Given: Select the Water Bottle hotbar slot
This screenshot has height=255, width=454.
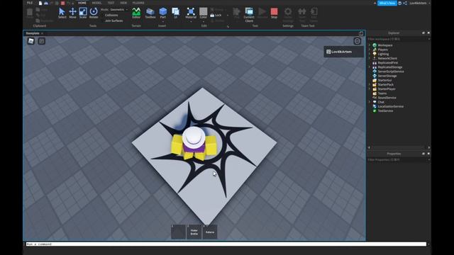Looking at the screenshot, I should pos(194,232).
